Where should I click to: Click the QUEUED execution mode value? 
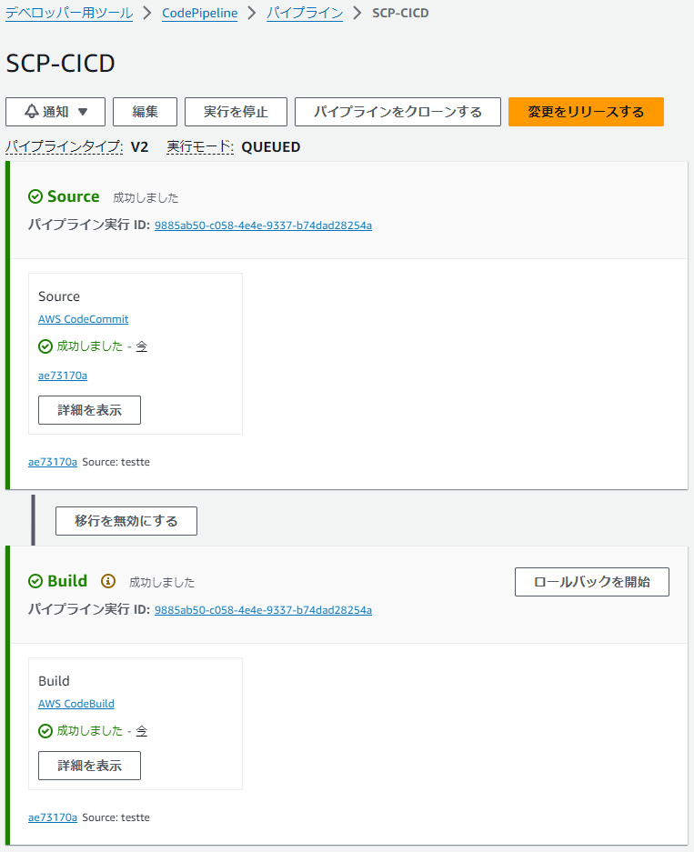(x=271, y=147)
